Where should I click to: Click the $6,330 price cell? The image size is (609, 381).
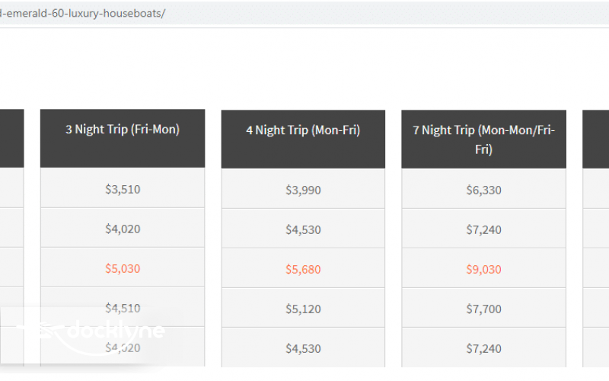483,190
